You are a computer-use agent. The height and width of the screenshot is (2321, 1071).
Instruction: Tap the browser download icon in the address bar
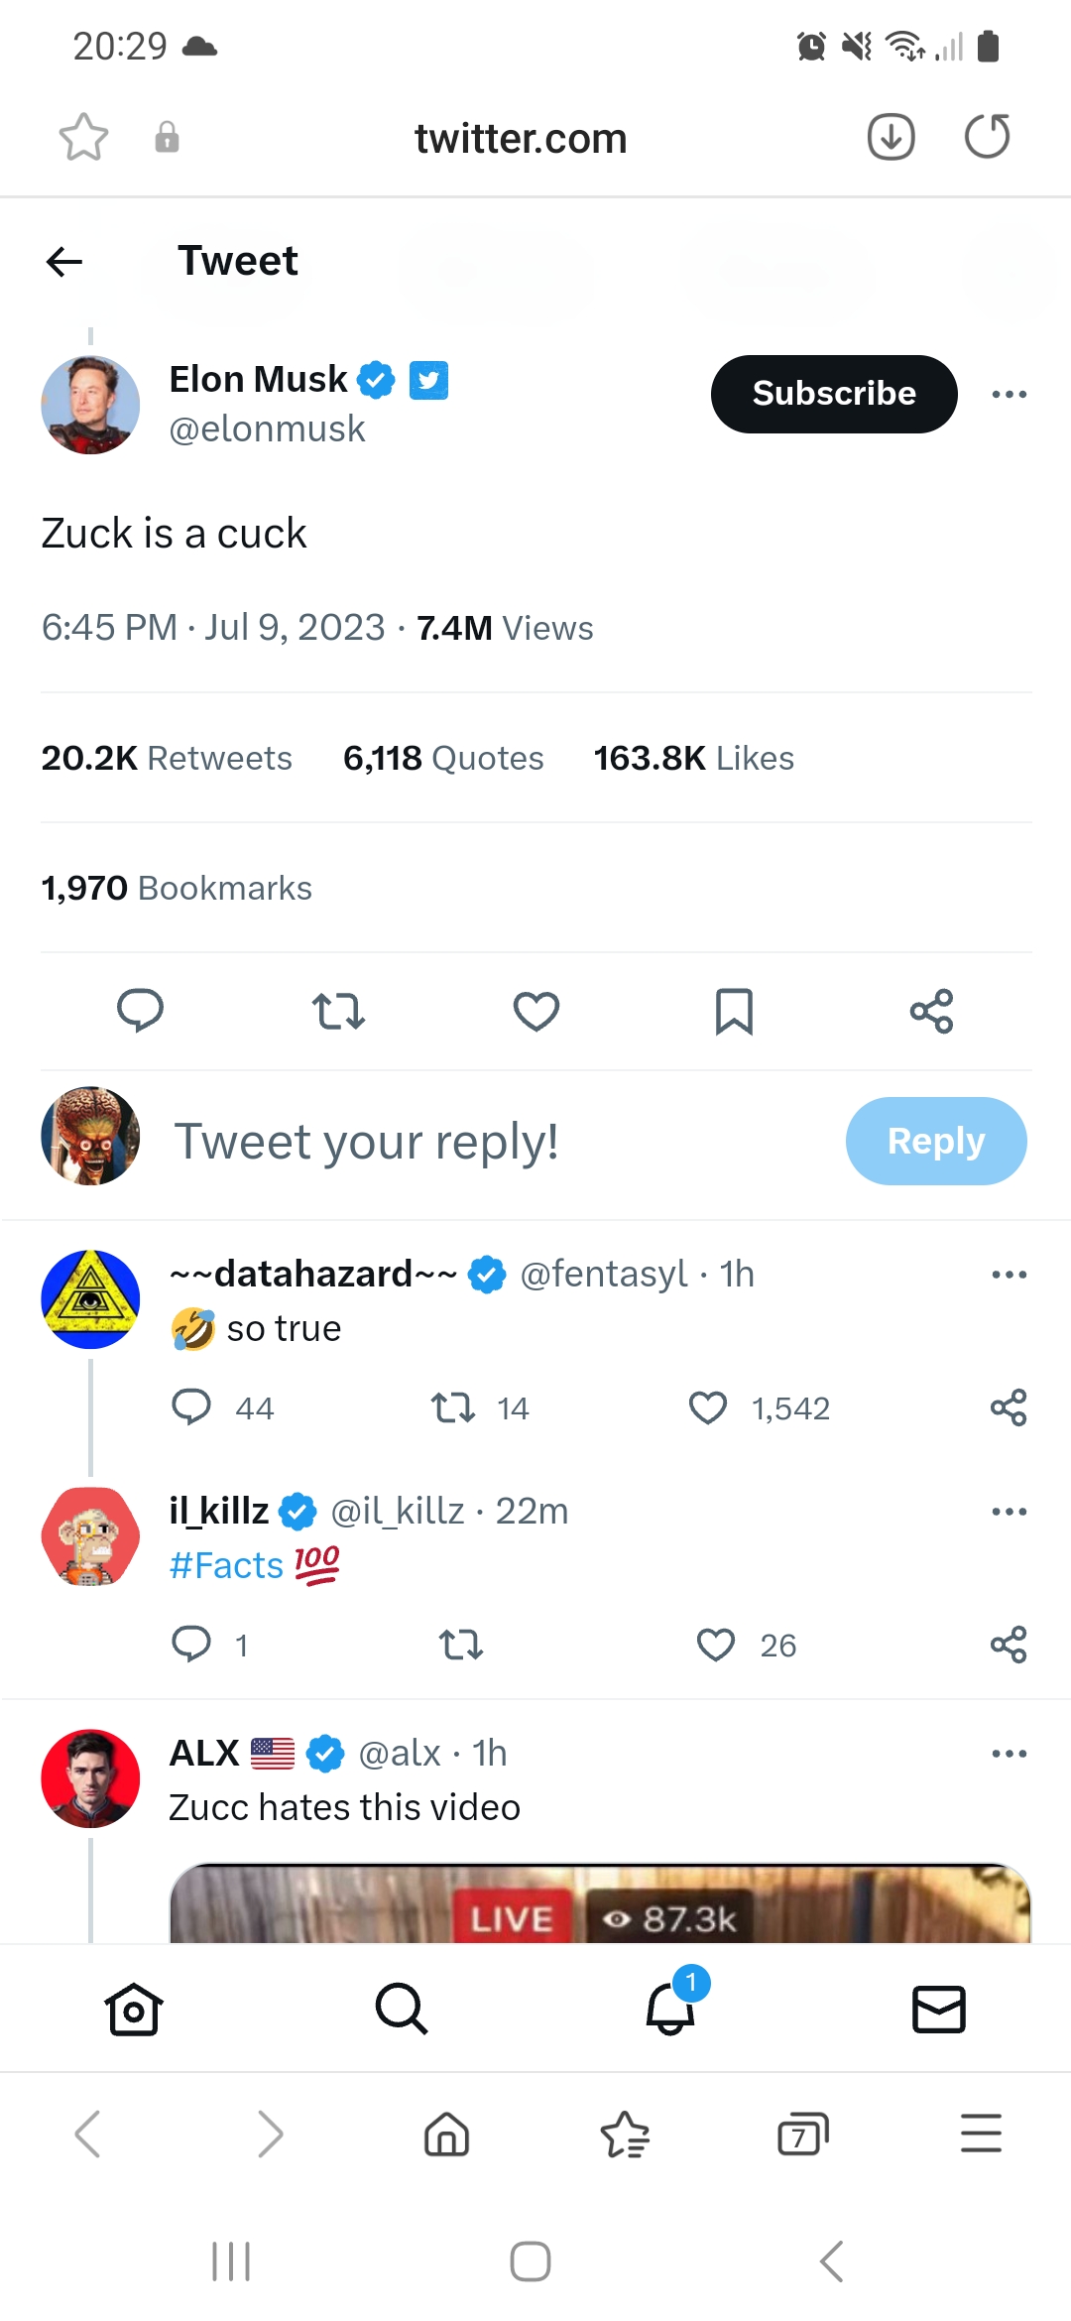[x=891, y=137]
